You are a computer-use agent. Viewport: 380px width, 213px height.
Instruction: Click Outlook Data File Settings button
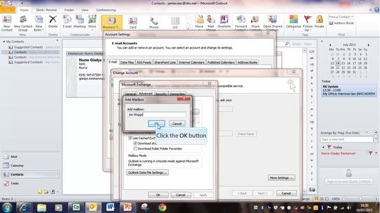click(x=147, y=172)
